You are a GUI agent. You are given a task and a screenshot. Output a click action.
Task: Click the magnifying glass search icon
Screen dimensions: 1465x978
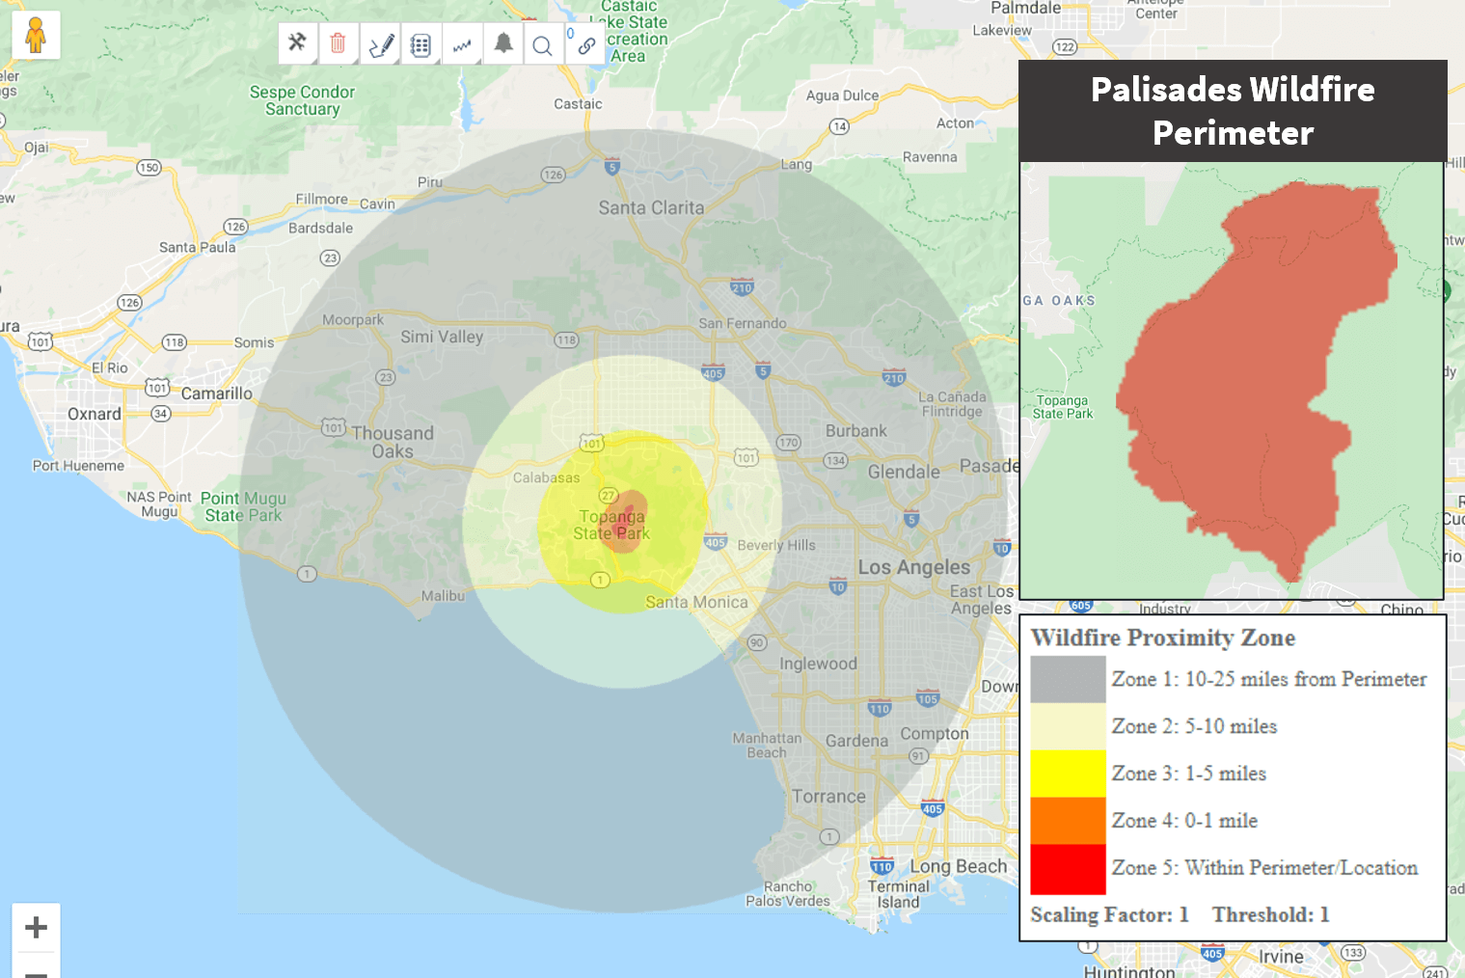543,44
